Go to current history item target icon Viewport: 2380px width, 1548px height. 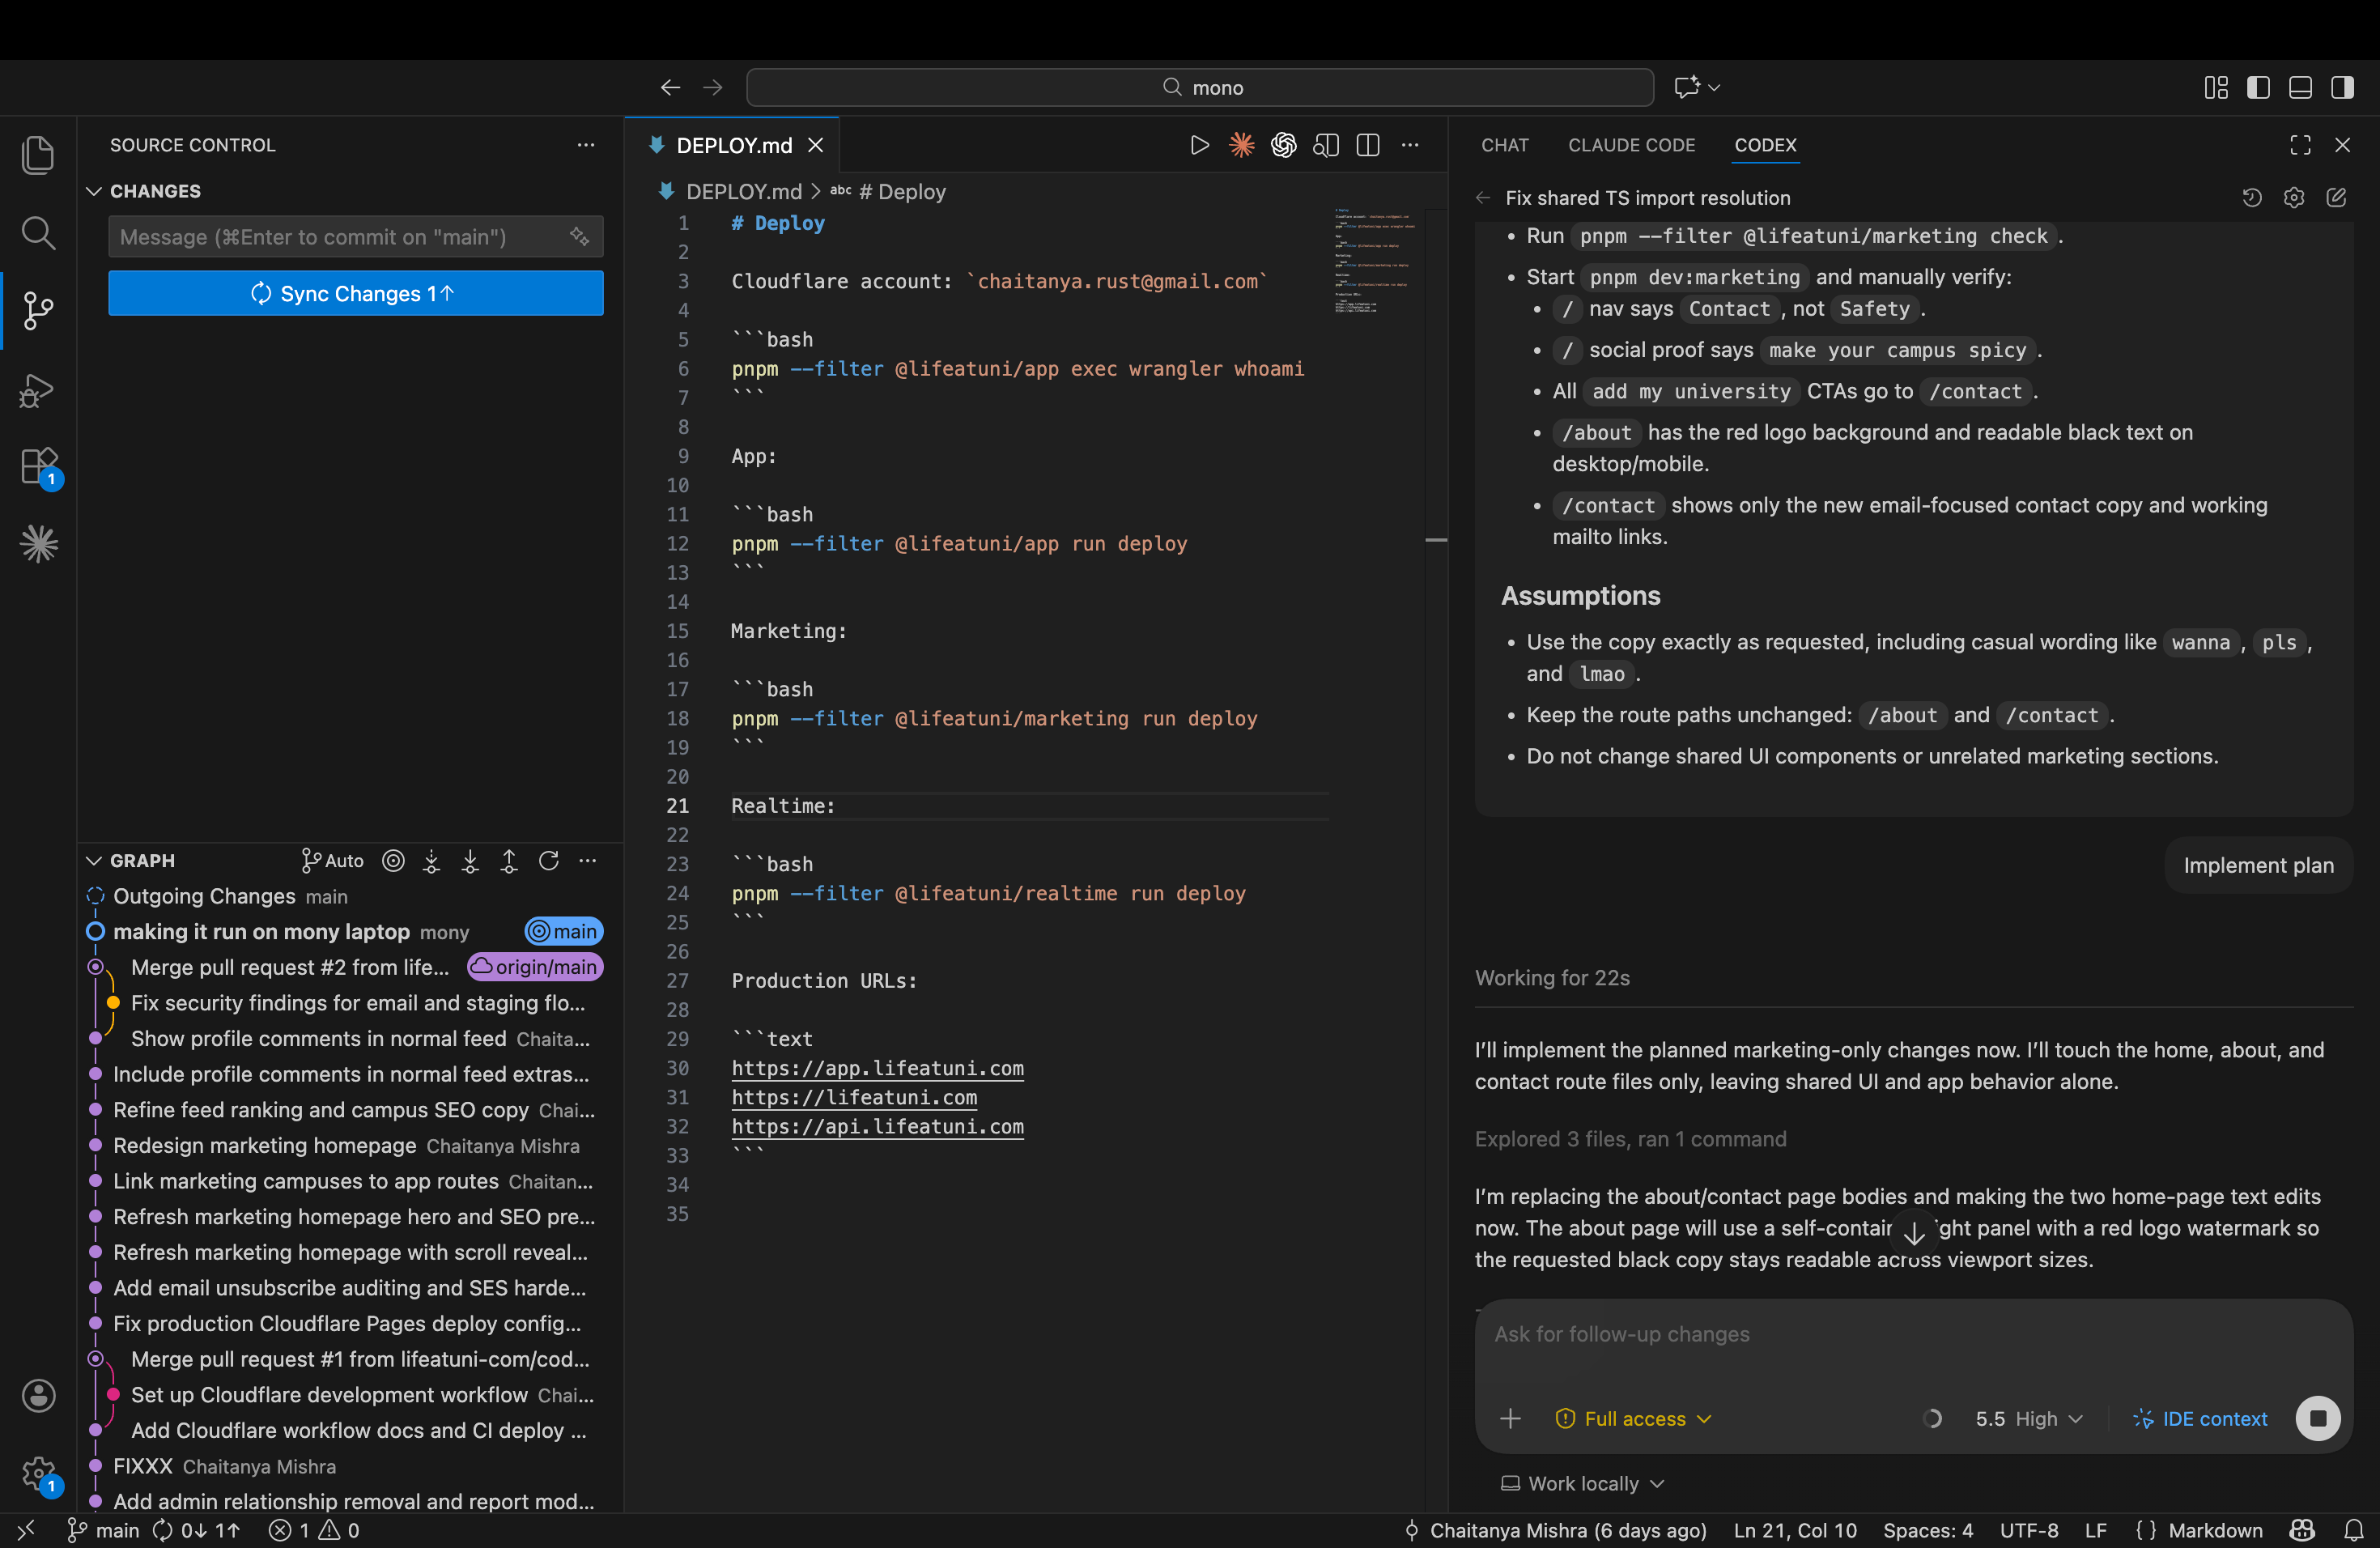point(394,861)
